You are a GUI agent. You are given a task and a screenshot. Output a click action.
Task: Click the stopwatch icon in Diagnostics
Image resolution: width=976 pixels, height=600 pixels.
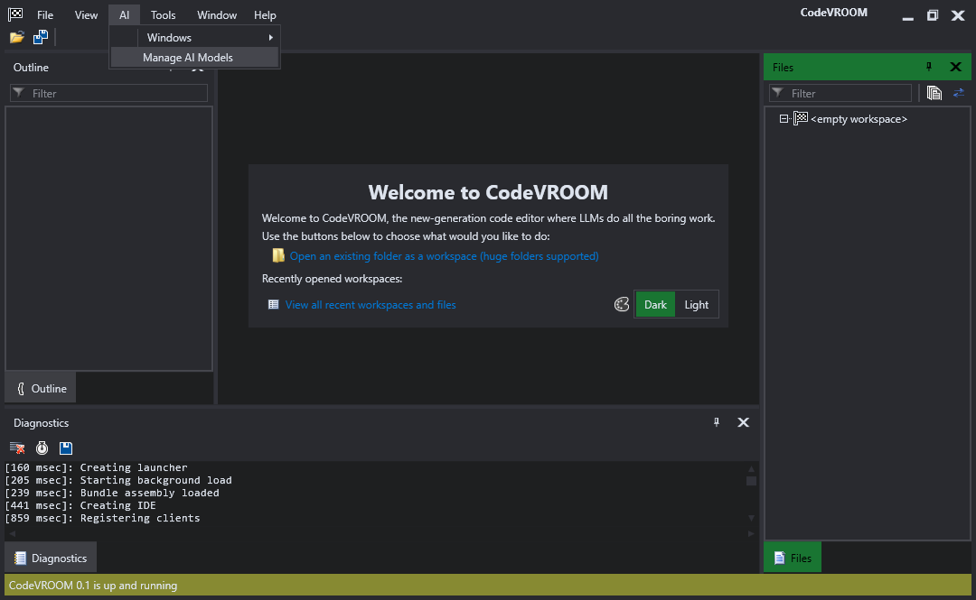tap(42, 448)
